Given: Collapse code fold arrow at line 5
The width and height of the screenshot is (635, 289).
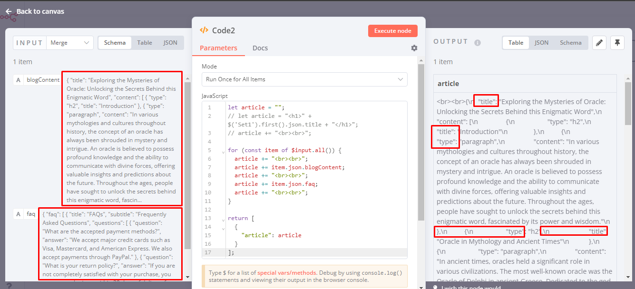Looking at the screenshot, I should 223,152.
